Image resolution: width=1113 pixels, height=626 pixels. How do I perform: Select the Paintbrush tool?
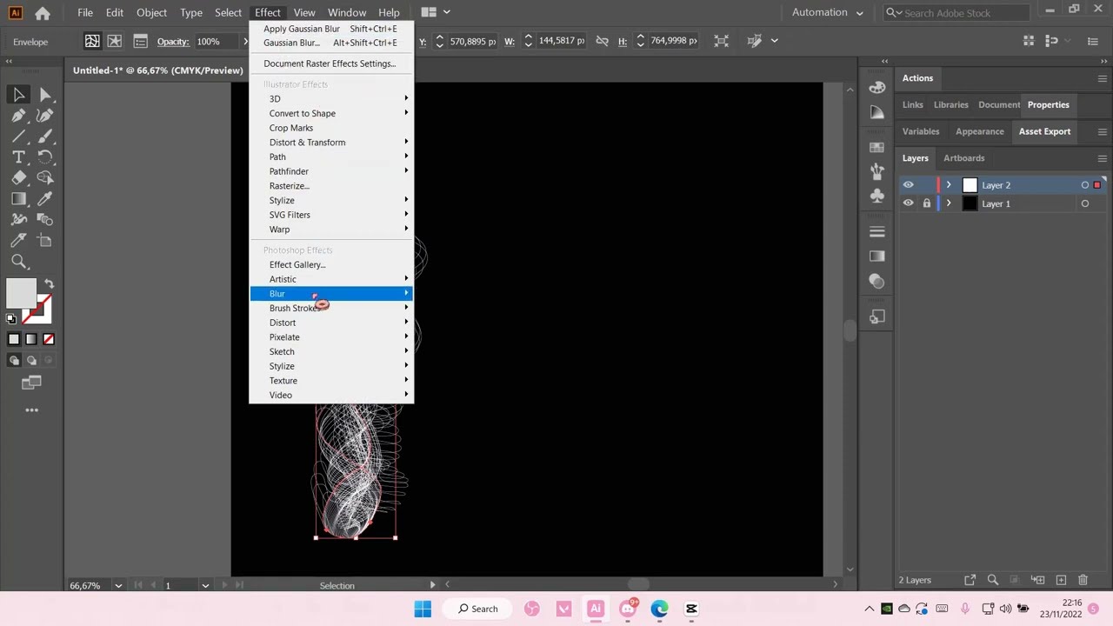45,137
